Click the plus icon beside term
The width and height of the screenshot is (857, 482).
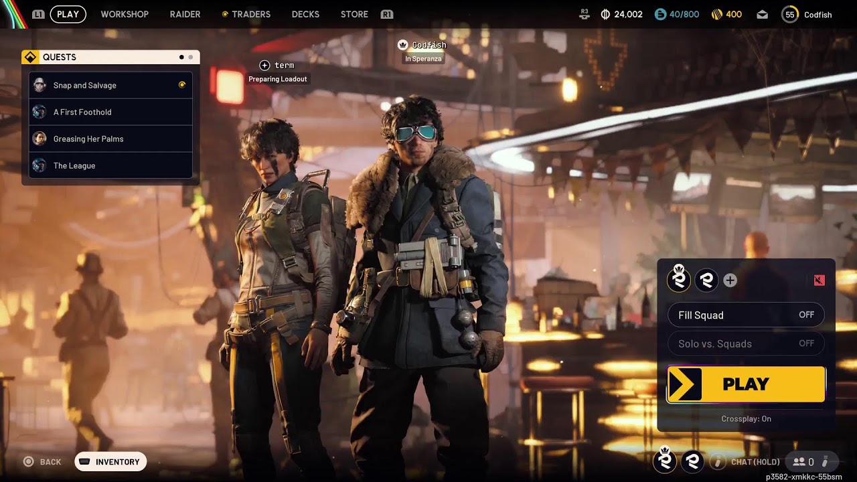coord(264,65)
